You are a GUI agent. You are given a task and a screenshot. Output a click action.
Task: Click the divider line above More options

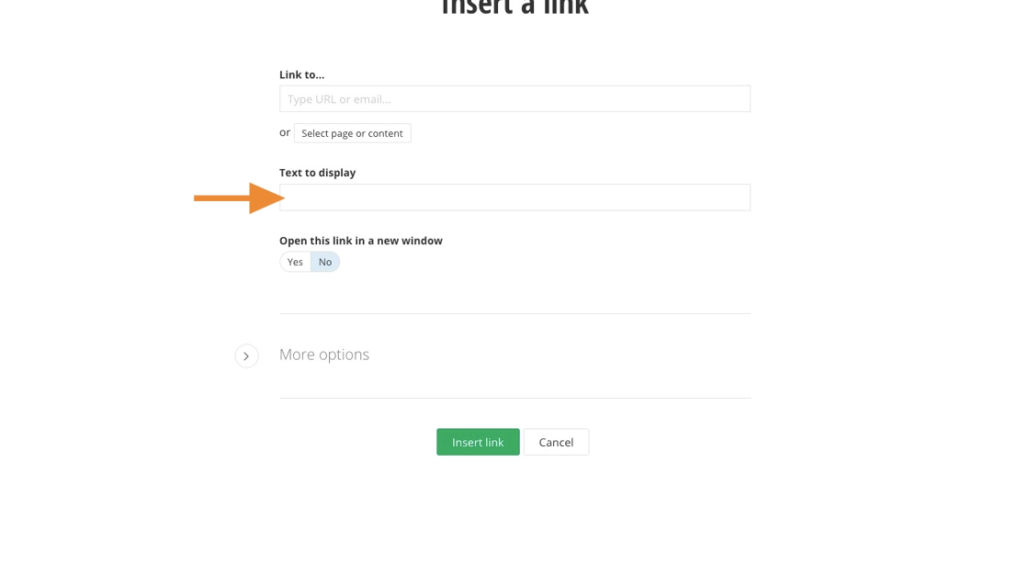click(x=514, y=314)
